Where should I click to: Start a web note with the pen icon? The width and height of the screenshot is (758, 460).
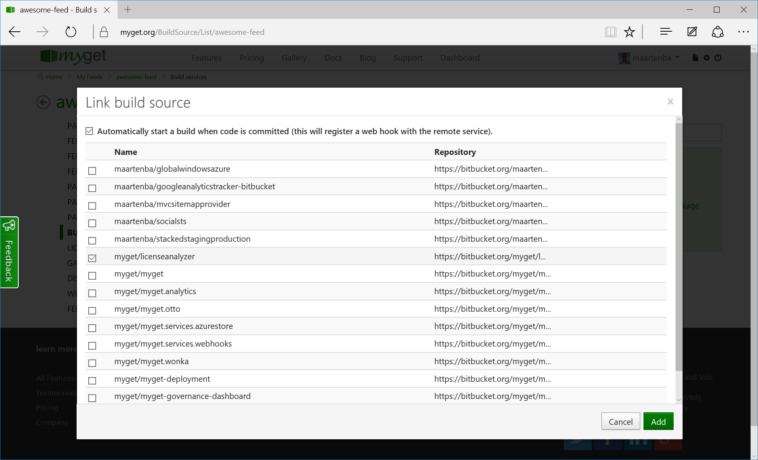point(692,32)
